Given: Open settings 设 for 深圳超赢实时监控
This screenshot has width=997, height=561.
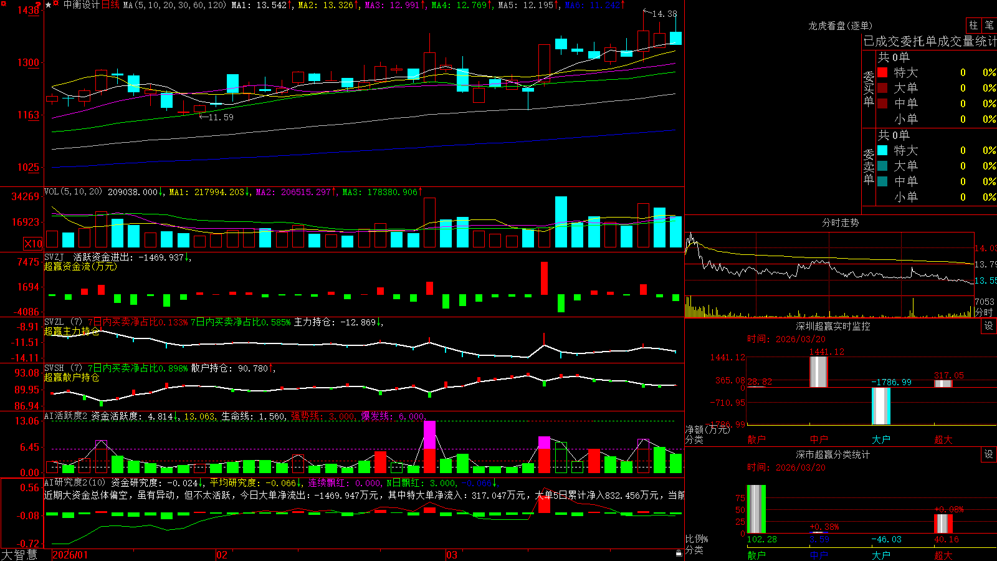Looking at the screenshot, I should click(x=989, y=326).
